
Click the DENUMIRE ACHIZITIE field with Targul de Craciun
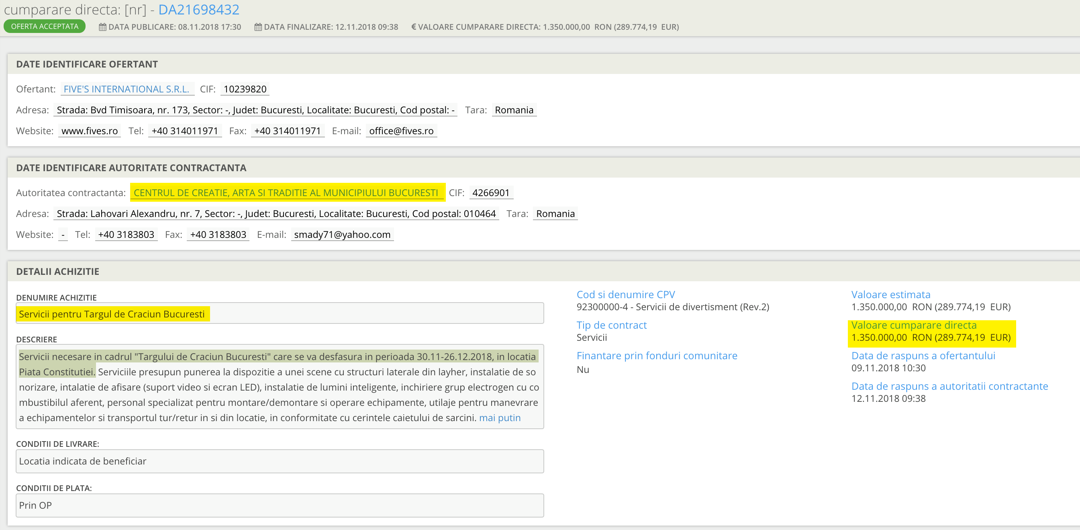pos(280,313)
